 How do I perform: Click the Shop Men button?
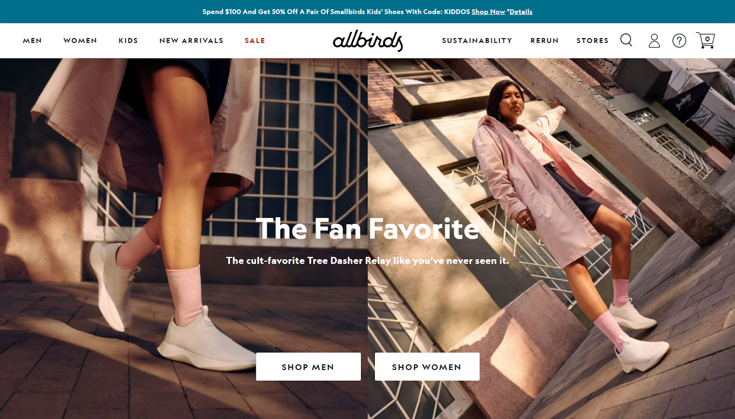pos(308,367)
